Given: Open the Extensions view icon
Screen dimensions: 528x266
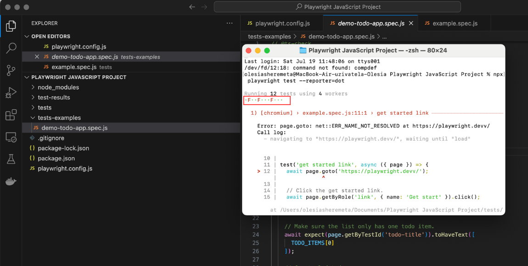Looking at the screenshot, I should click(11, 115).
